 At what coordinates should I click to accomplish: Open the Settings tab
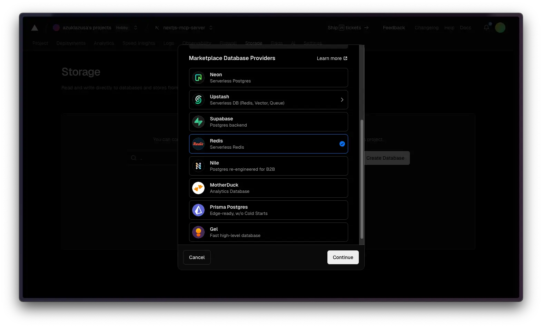313,43
